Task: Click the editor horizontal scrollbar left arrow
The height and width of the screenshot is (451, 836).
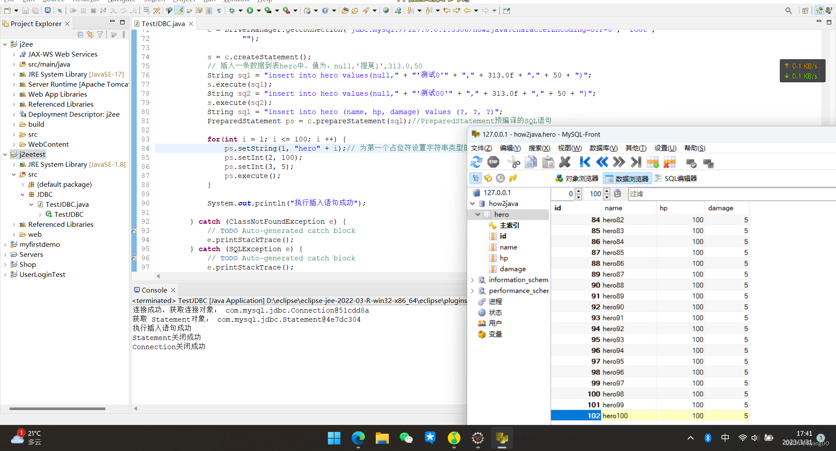Action: point(158,276)
